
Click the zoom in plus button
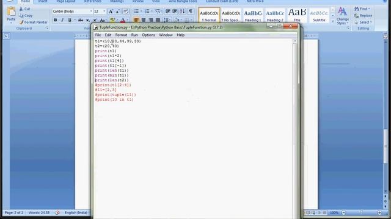379,213
